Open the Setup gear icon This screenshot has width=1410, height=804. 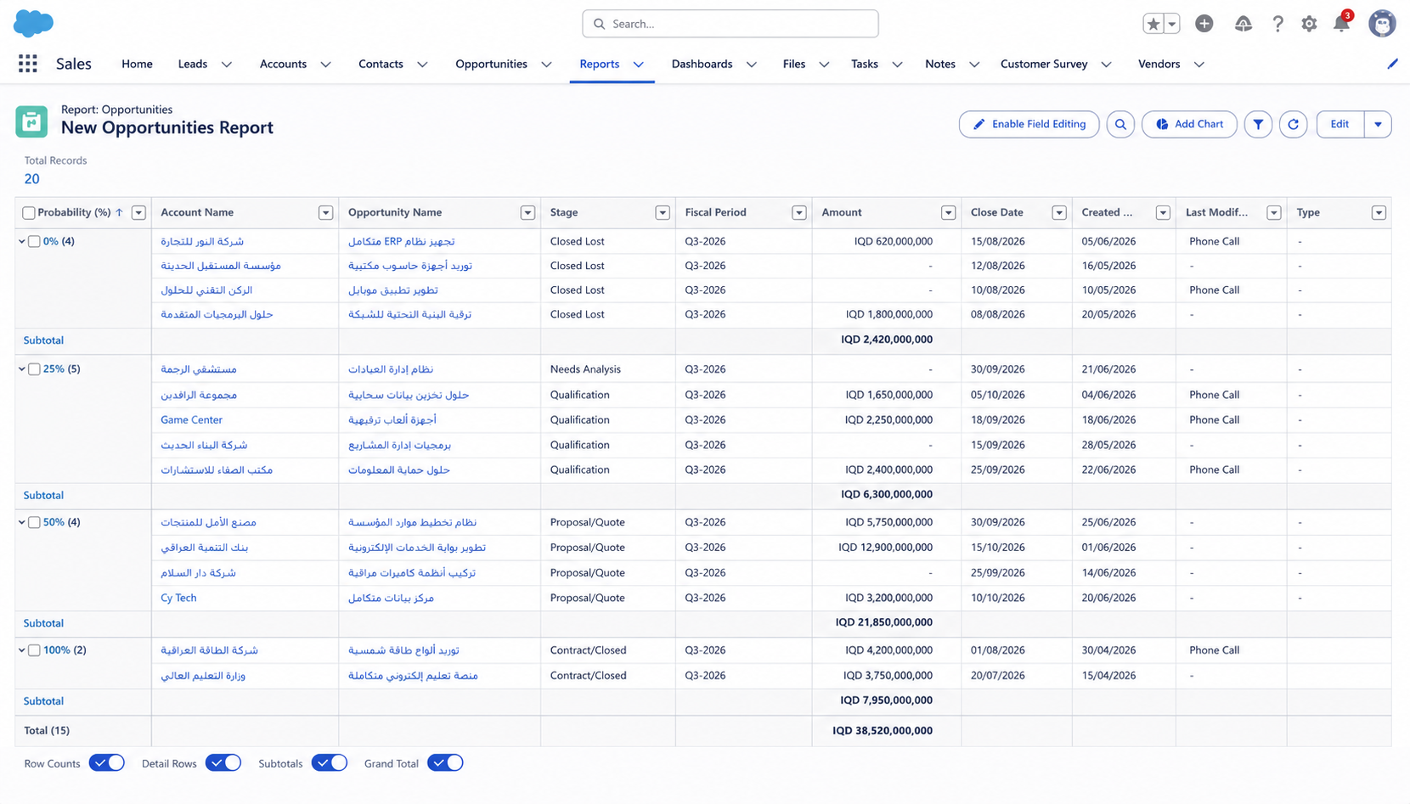click(1309, 24)
